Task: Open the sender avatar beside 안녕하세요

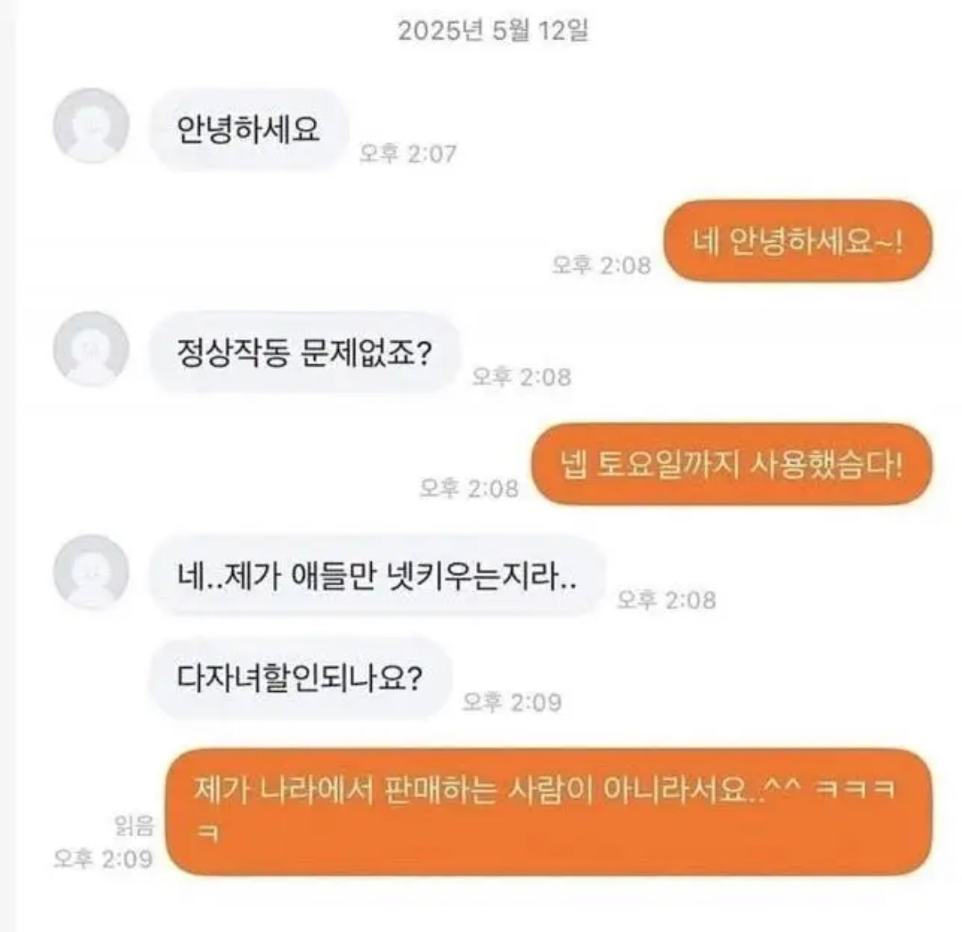Action: (91, 126)
